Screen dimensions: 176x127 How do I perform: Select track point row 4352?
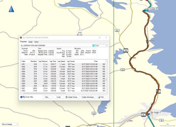63,67
